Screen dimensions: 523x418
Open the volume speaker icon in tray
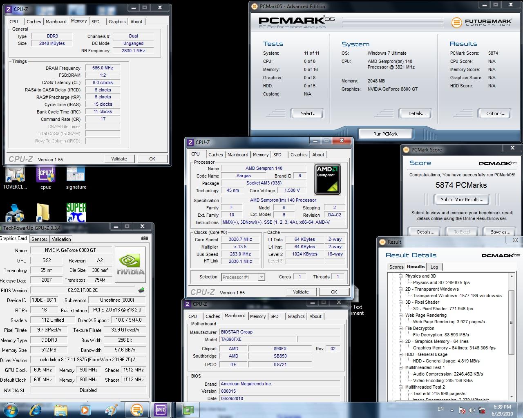point(472,410)
